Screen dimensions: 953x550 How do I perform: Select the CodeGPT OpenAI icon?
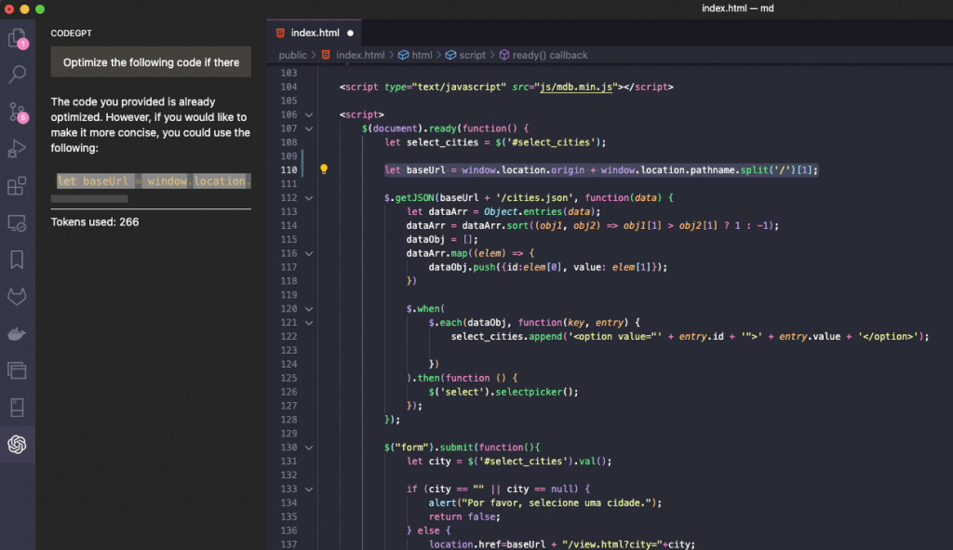[x=17, y=444]
